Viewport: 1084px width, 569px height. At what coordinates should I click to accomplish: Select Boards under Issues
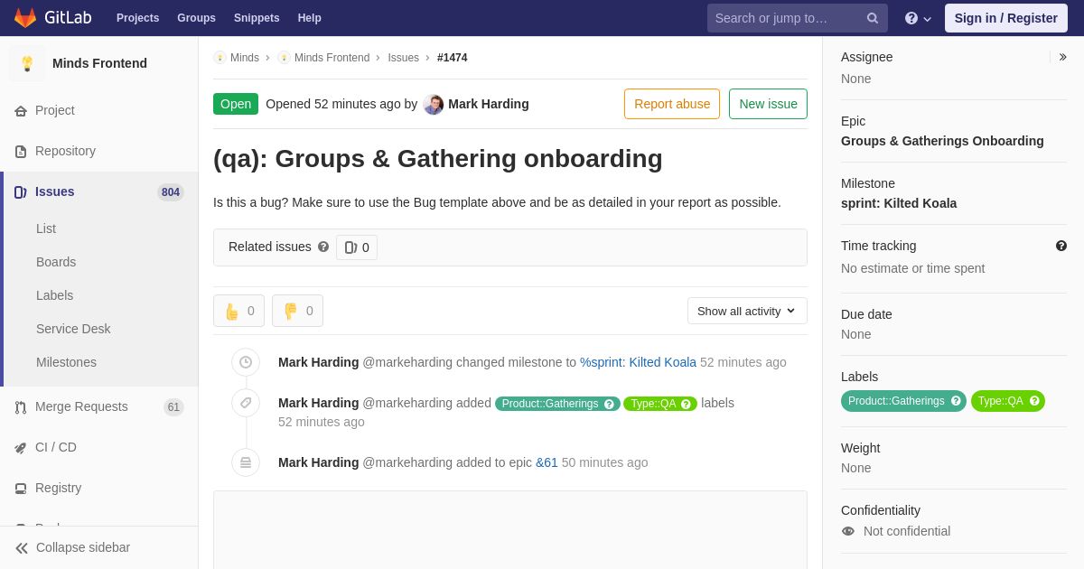(56, 262)
